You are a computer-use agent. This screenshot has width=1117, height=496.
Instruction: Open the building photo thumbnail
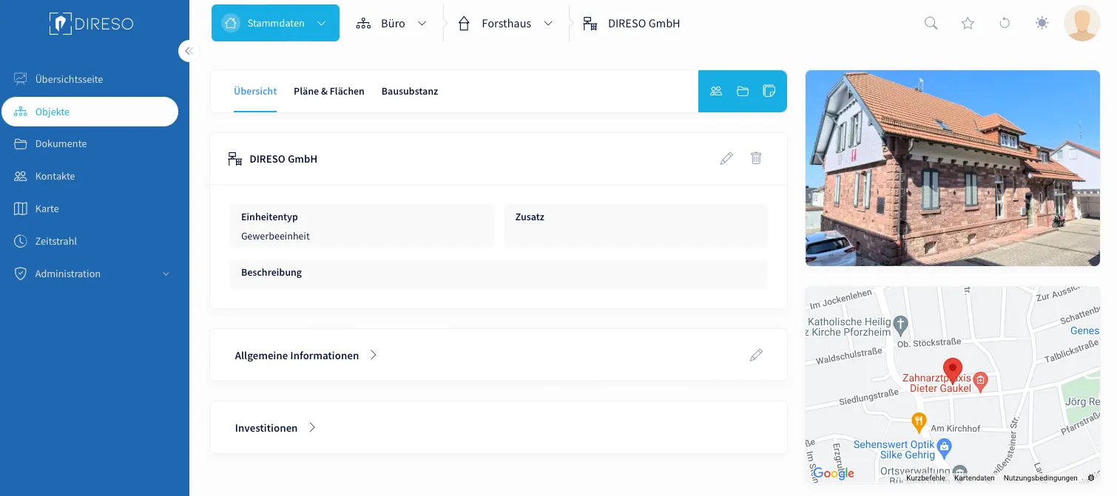coord(953,168)
